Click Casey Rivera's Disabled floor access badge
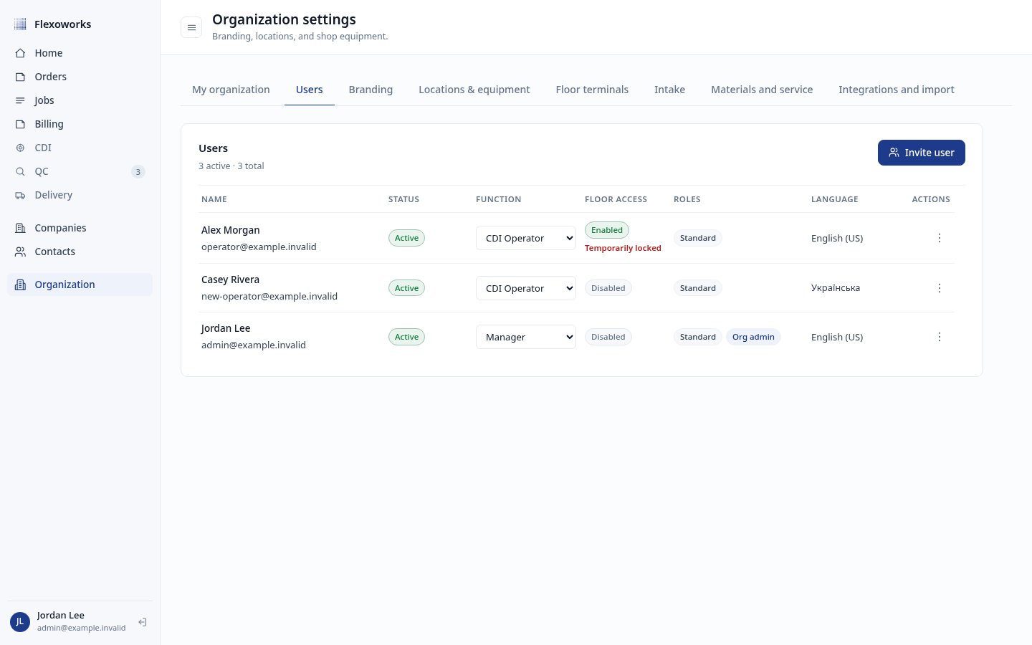The image size is (1032, 645). point(608,288)
